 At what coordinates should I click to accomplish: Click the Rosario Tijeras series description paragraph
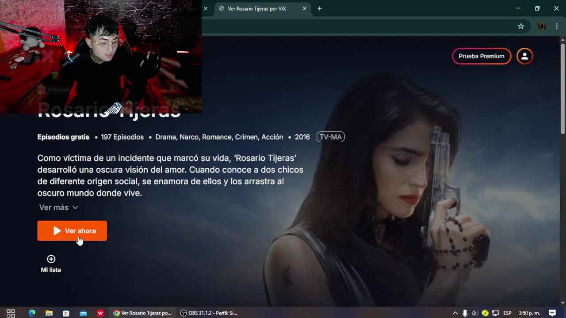point(170,175)
